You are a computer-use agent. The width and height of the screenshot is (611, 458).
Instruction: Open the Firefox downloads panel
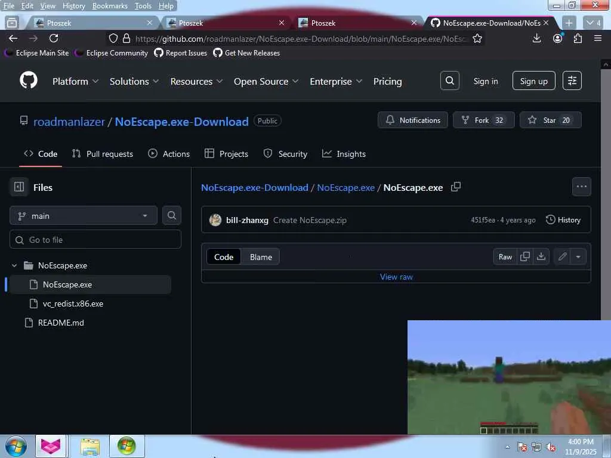[x=536, y=38]
